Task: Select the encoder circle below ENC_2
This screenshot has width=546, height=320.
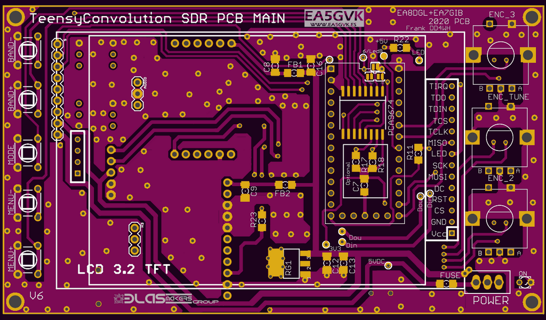Action: 500,219
